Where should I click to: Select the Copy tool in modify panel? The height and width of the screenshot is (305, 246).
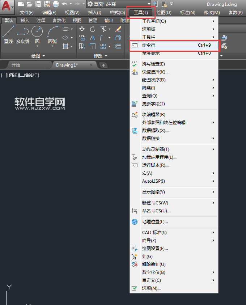coord(82,38)
